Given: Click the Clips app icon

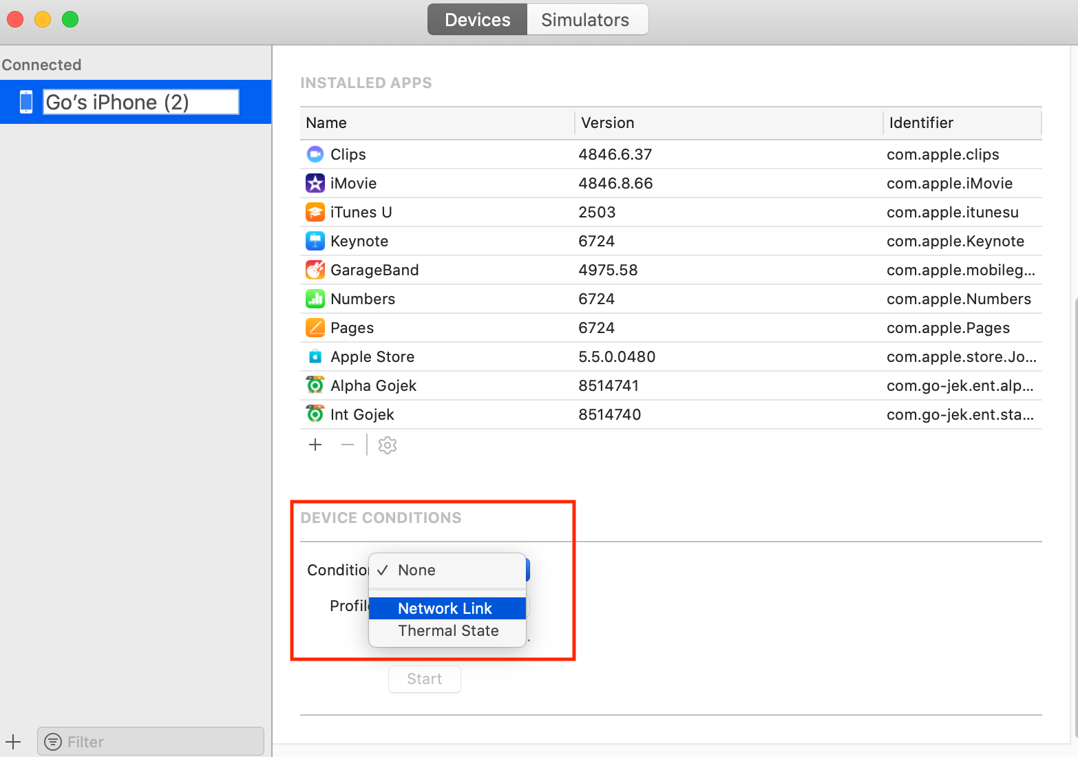Looking at the screenshot, I should (x=315, y=154).
